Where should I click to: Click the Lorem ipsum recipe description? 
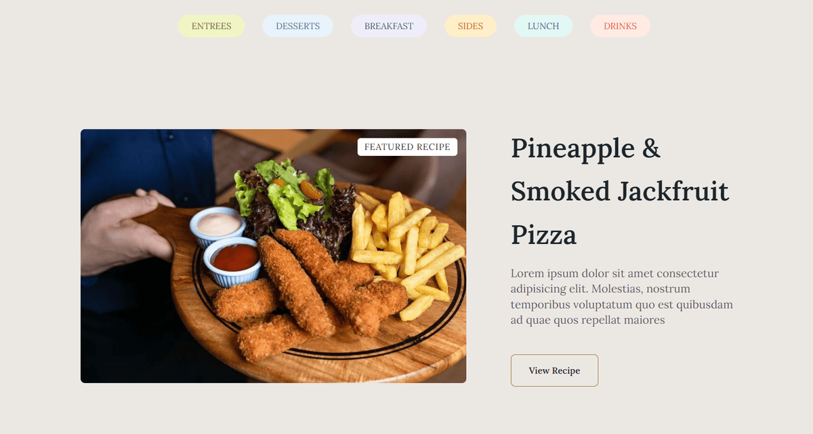tap(622, 297)
